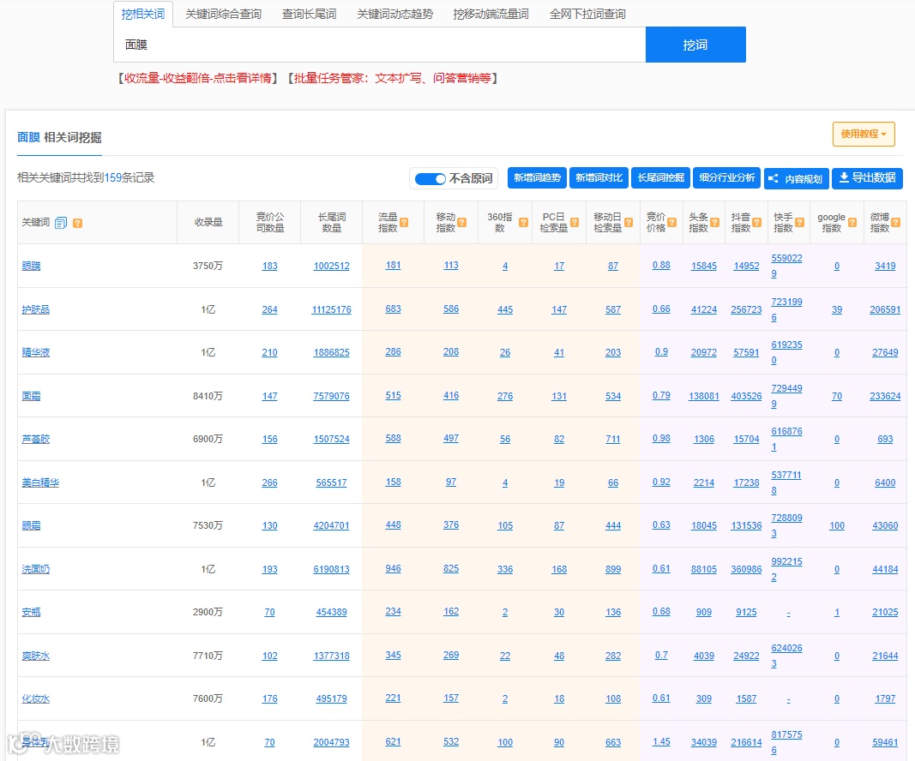The height and width of the screenshot is (761, 915).
Task: Open the 查询长尾词 tab
Action: click(x=310, y=14)
